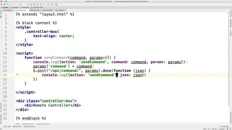Collapse the sendCommand function at line 11
232x130 pixels.
coord(14,58)
